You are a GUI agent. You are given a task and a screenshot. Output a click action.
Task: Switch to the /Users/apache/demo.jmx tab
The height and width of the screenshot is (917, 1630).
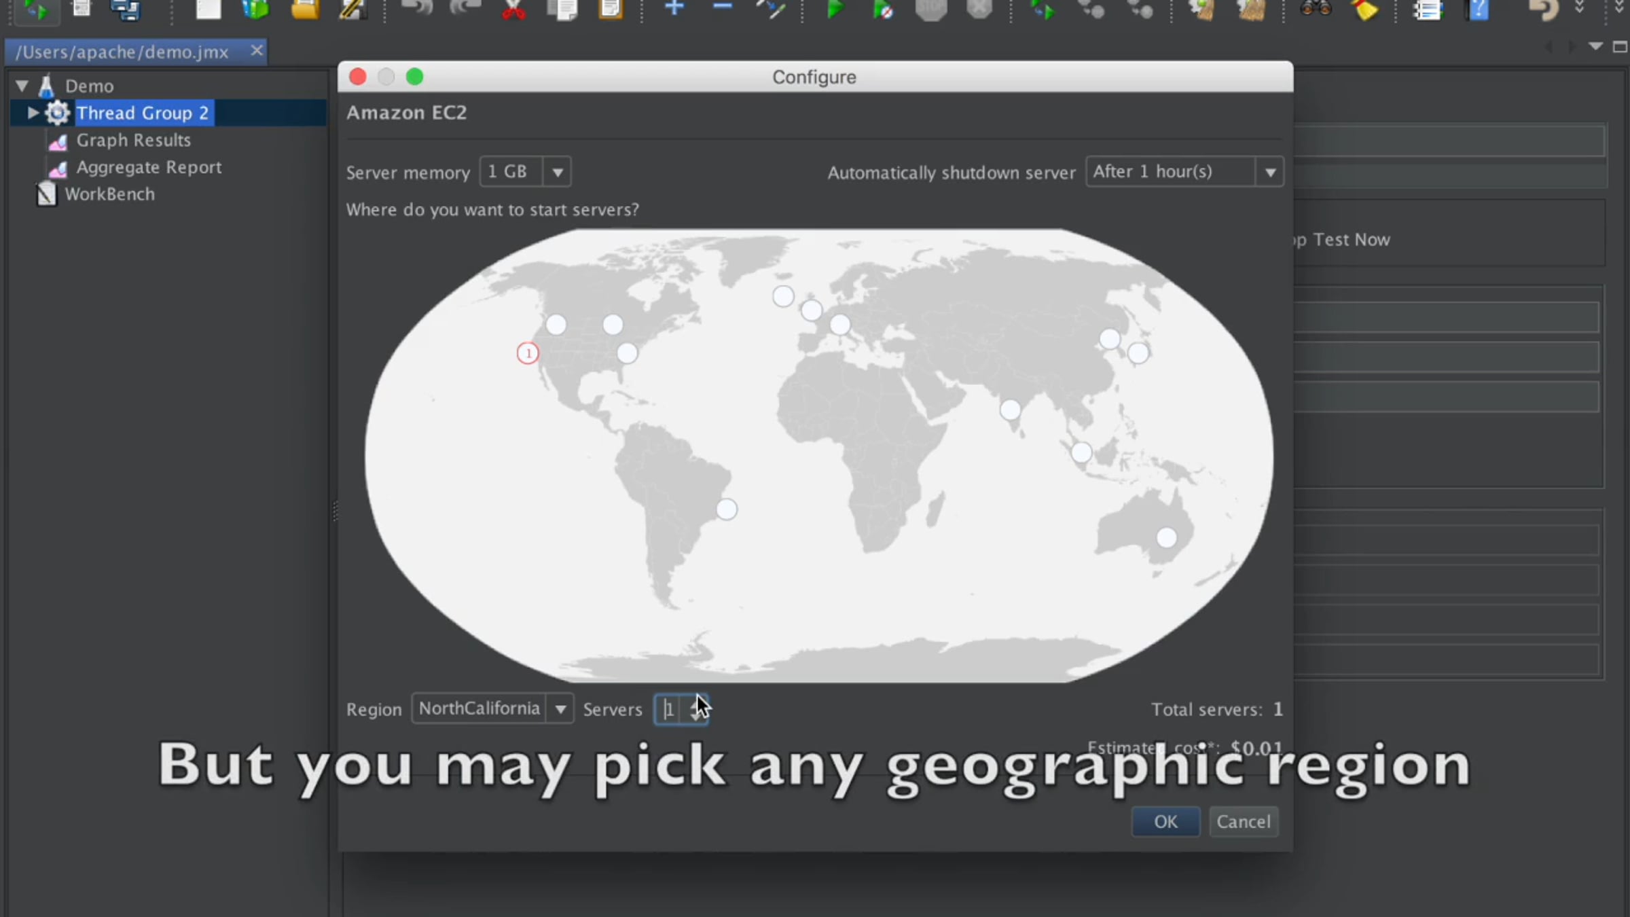click(122, 52)
